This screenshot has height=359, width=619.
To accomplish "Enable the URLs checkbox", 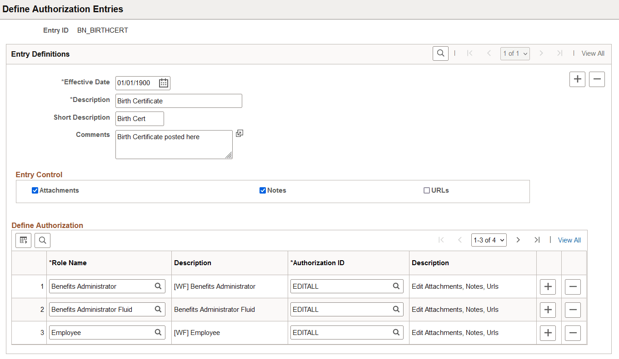I will 426,190.
